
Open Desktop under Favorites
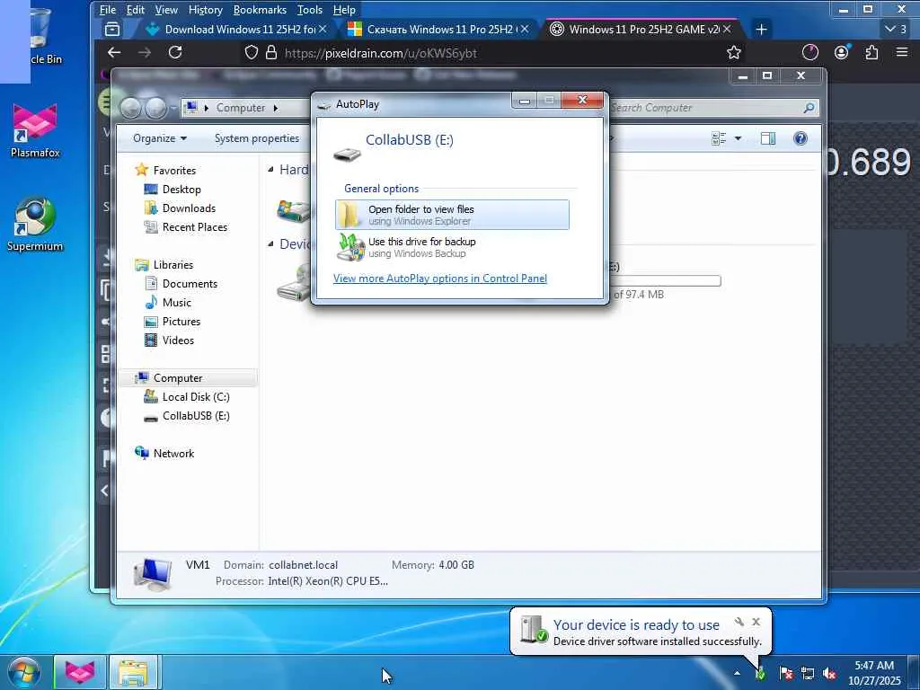point(181,190)
